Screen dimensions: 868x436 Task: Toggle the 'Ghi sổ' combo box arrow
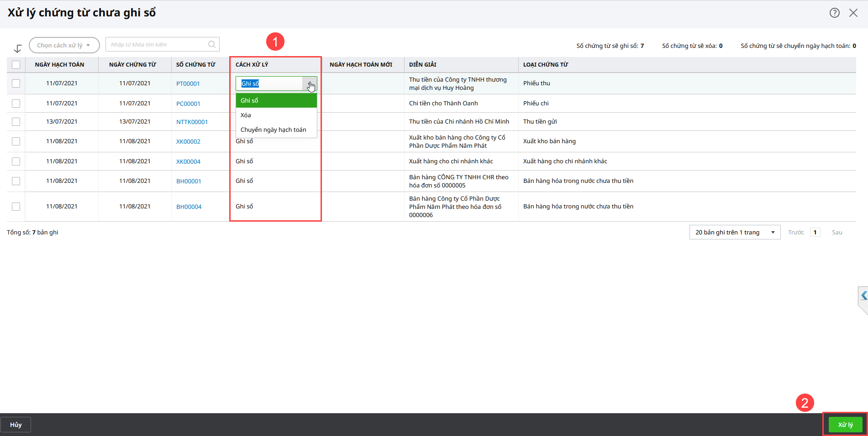(310, 84)
